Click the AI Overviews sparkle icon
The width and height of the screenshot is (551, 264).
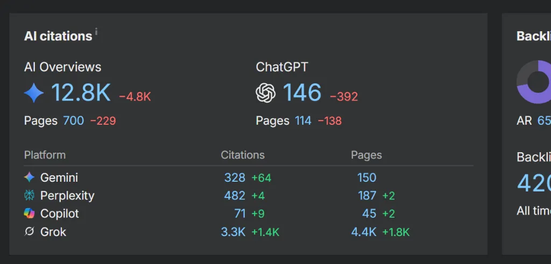coord(34,93)
